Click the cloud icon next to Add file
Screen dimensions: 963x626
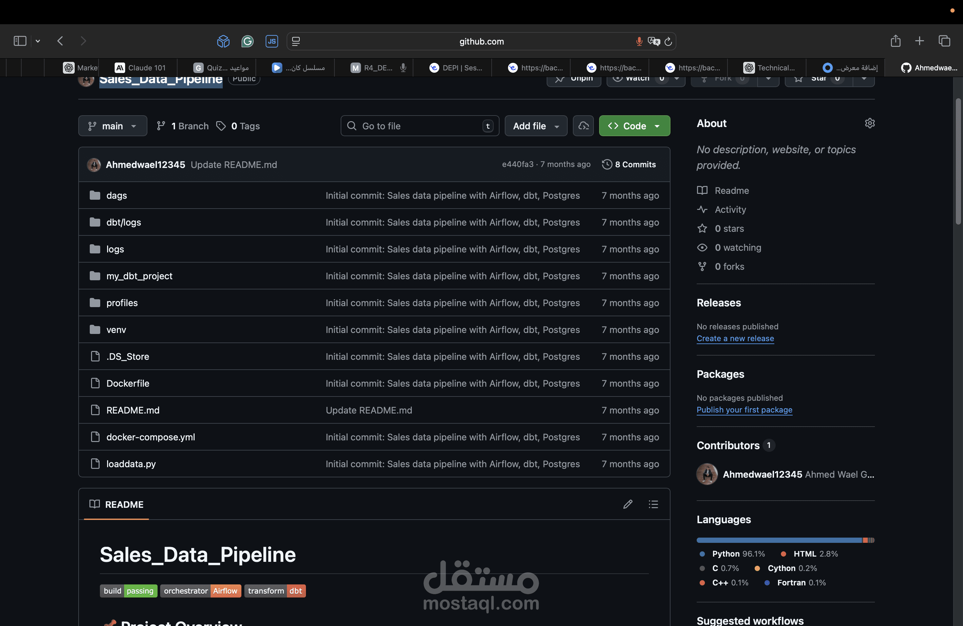click(583, 126)
